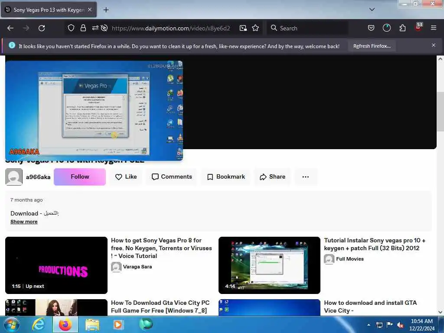Click the Refresh Firefox button
The height and width of the screenshot is (333, 444).
372,46
